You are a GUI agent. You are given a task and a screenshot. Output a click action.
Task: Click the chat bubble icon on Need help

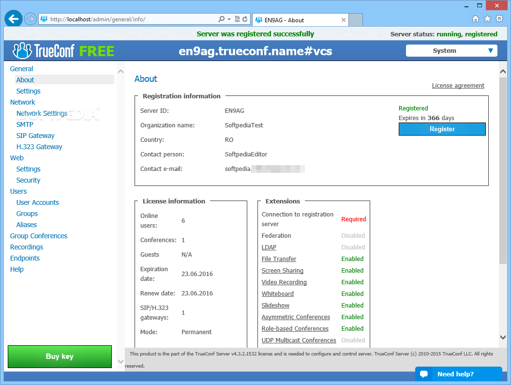[424, 374]
